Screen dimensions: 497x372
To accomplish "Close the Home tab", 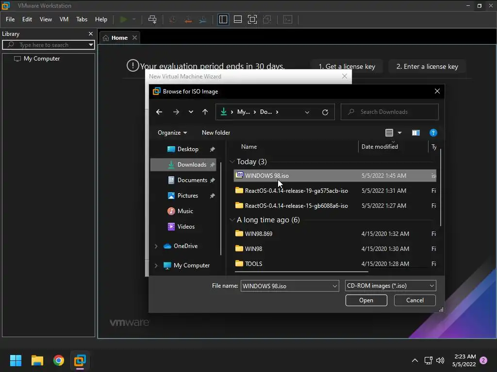I will point(135,38).
